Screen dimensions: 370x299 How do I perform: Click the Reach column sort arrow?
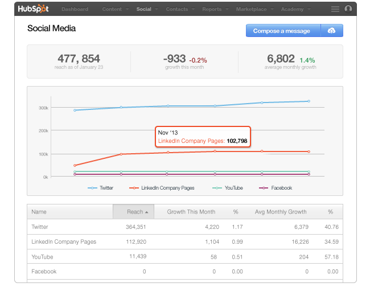point(146,212)
